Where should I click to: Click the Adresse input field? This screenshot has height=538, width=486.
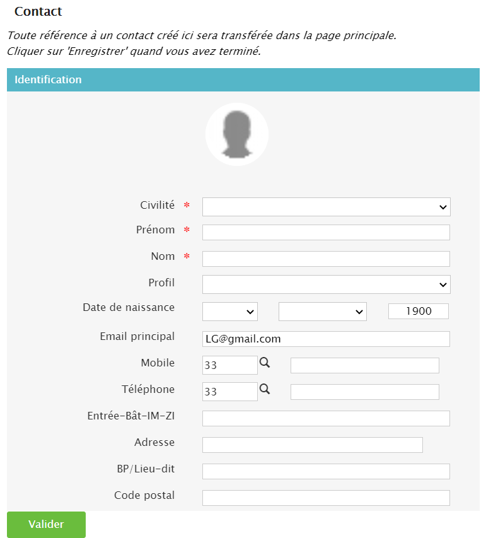click(312, 445)
